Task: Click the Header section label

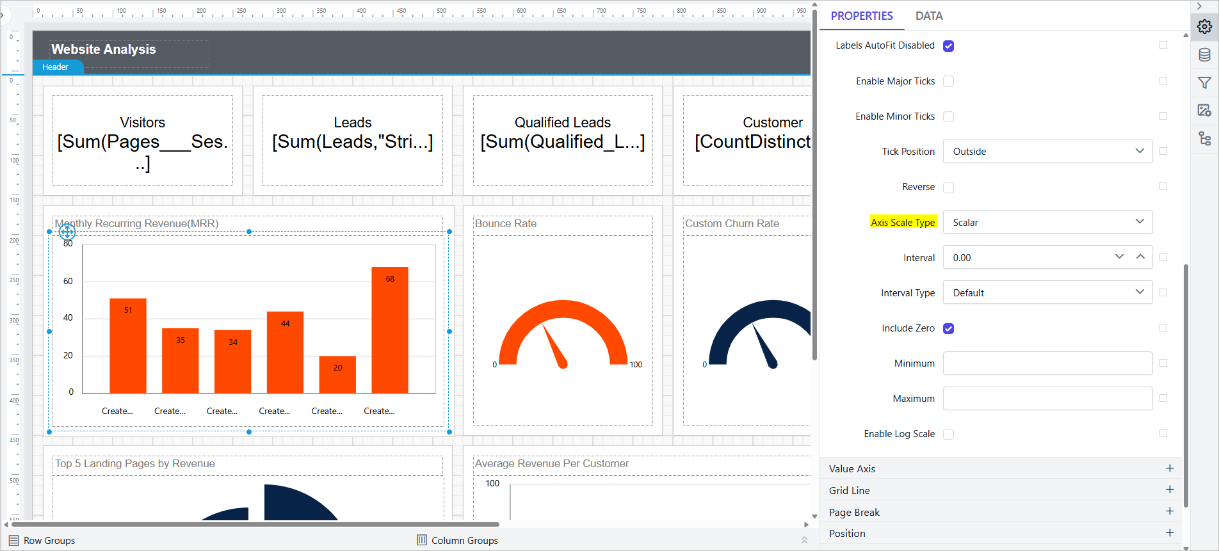Action: click(x=56, y=67)
